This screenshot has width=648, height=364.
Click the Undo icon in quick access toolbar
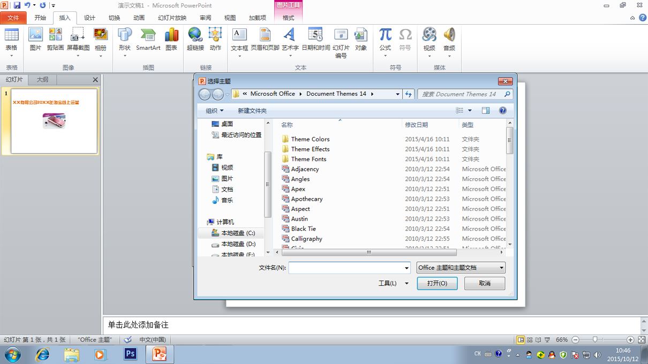click(27, 5)
